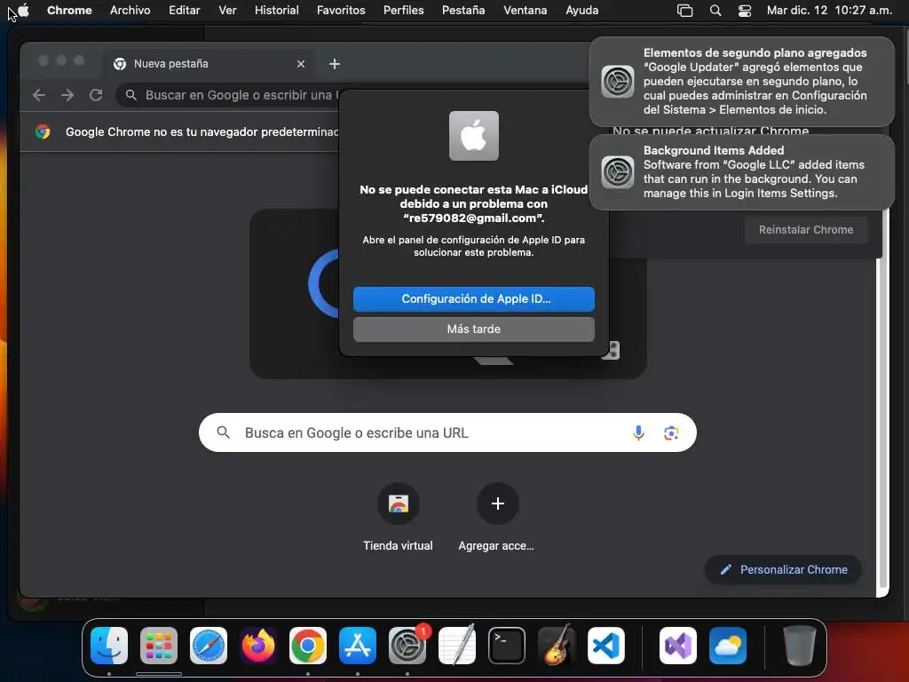Image resolution: width=909 pixels, height=682 pixels.
Task: Open the Background Items Added notification
Action: click(x=742, y=171)
